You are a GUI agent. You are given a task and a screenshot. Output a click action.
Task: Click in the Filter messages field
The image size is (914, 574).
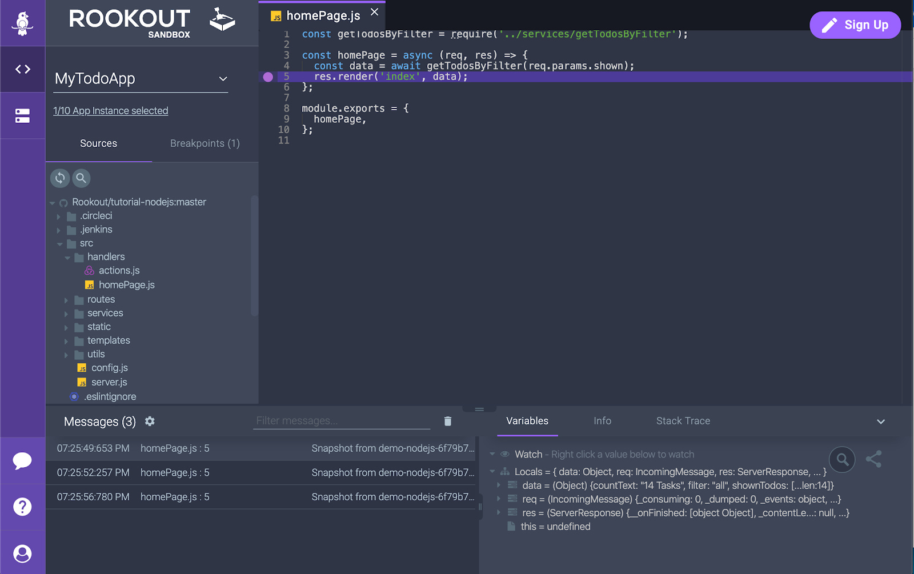pyautogui.click(x=341, y=421)
